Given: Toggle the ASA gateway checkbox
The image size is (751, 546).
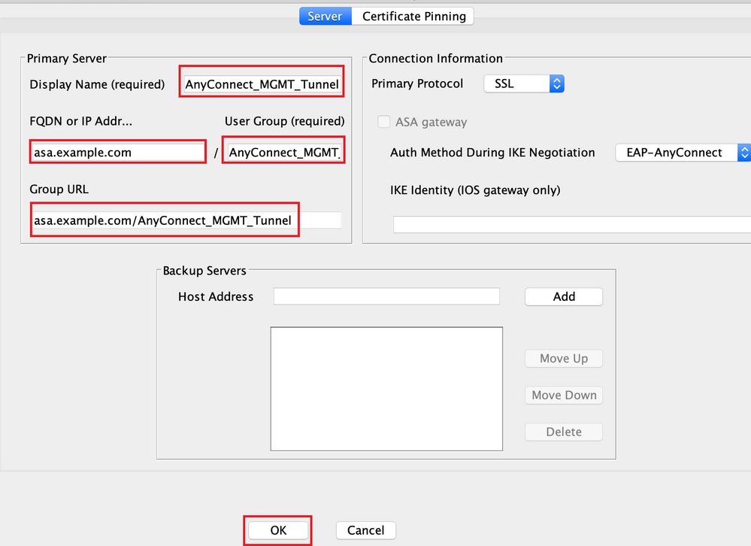Looking at the screenshot, I should click(383, 122).
